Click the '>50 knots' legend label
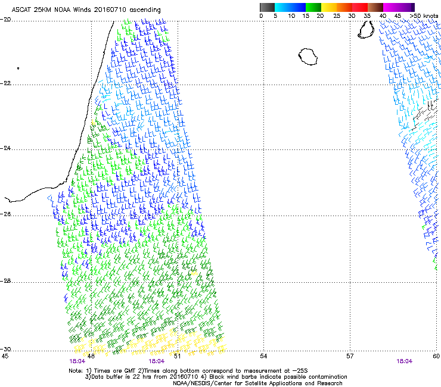Image resolution: width=441 pixels, height=387 pixels. pos(424,16)
